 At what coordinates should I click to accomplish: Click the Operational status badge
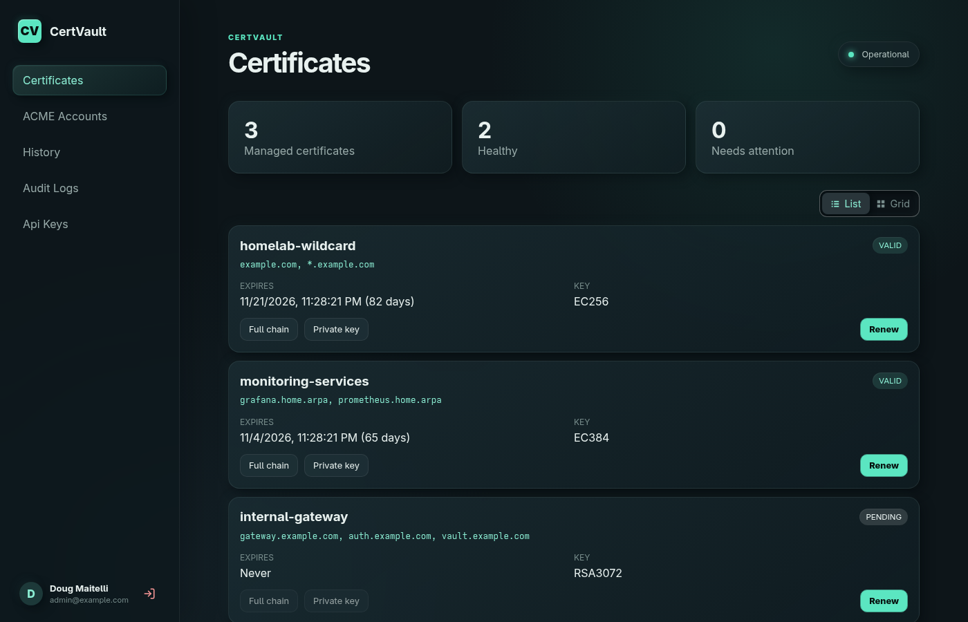pyautogui.click(x=878, y=55)
